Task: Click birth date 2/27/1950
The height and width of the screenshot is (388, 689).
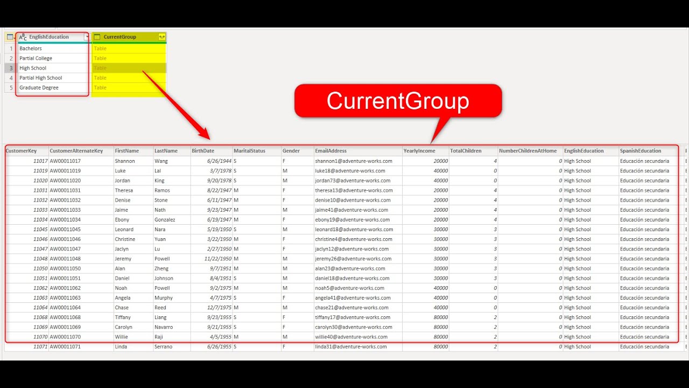Action: tap(218, 249)
